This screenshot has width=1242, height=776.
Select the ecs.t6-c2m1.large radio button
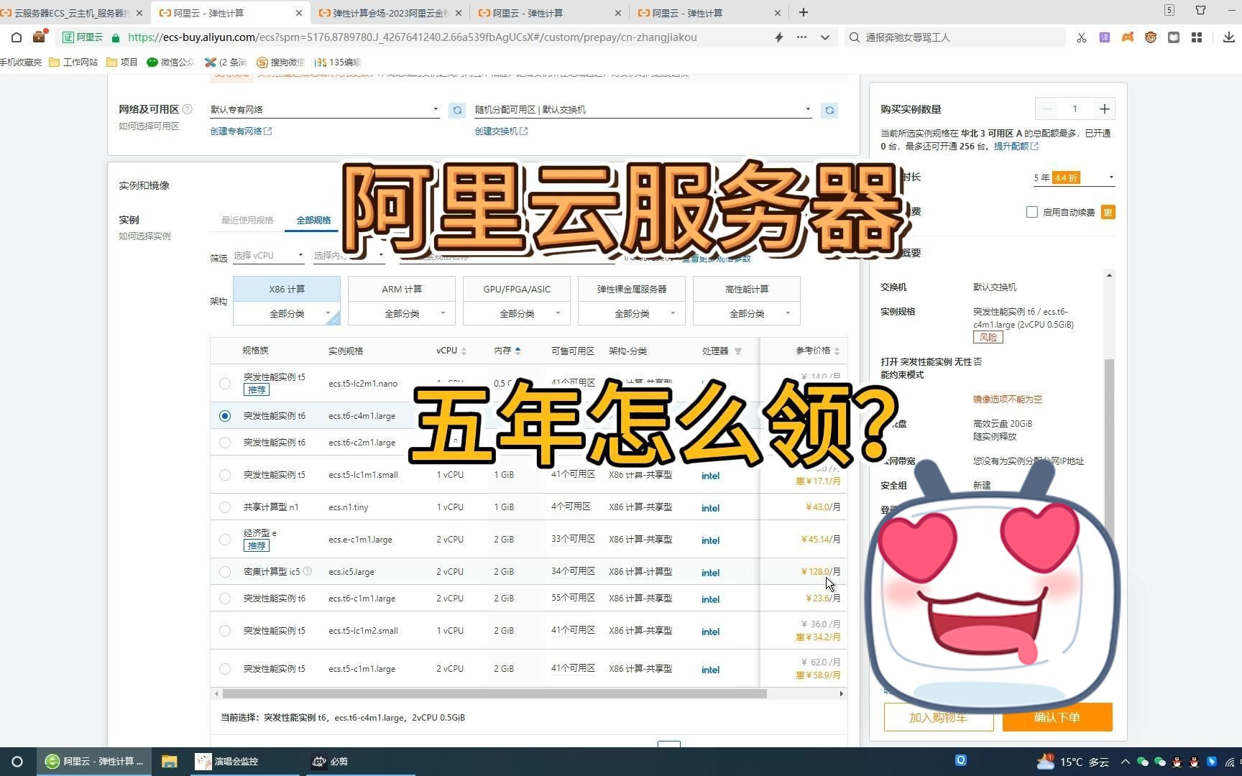click(225, 443)
